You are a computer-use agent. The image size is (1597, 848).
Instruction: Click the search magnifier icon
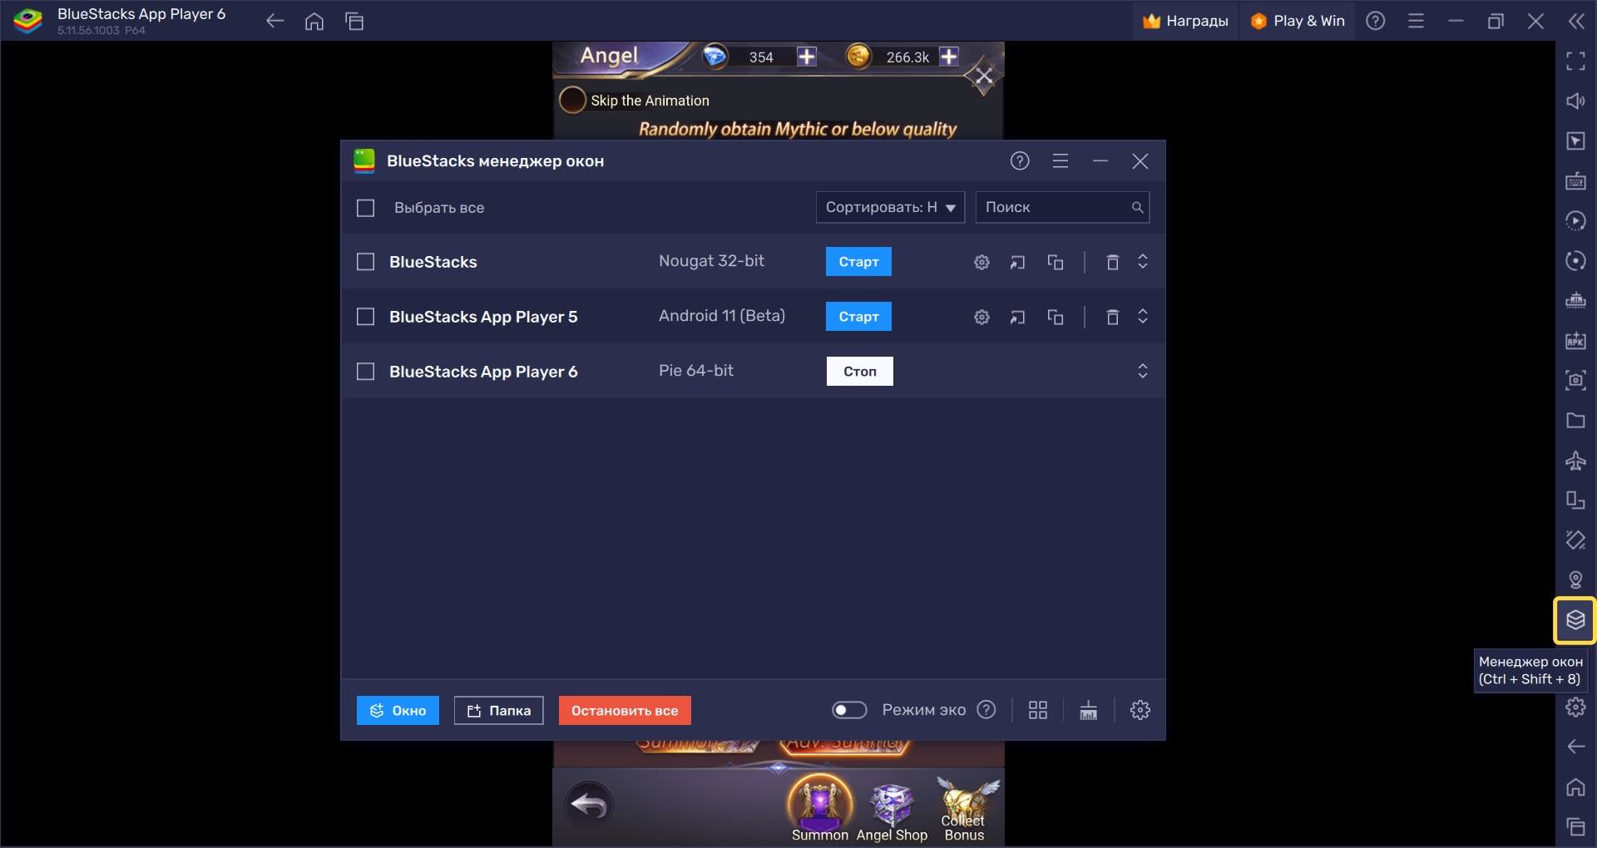(1137, 208)
